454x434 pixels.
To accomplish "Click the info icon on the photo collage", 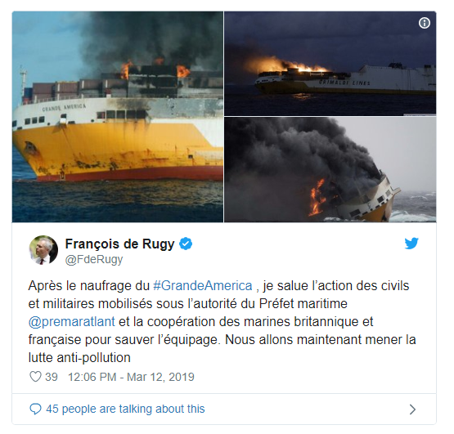I will (425, 23).
